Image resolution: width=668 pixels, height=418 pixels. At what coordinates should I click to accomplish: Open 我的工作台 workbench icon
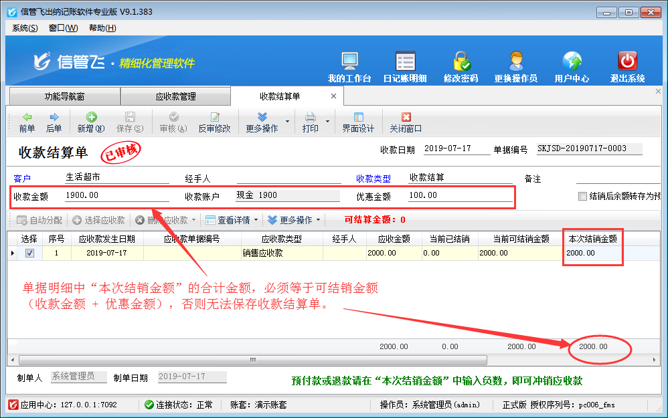click(x=349, y=66)
